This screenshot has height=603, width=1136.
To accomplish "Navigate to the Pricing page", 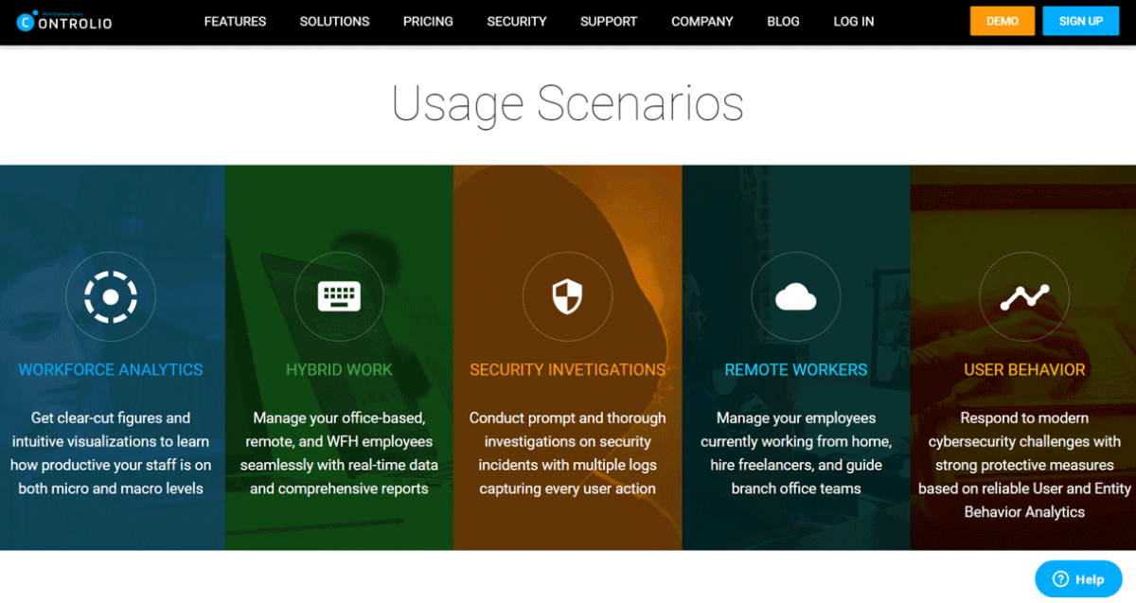I will (x=428, y=21).
